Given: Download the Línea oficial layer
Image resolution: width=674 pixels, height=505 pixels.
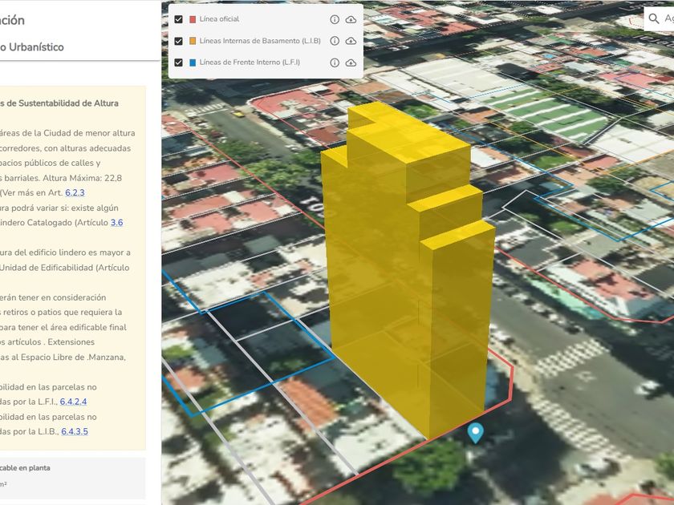Looking at the screenshot, I should pos(351,19).
